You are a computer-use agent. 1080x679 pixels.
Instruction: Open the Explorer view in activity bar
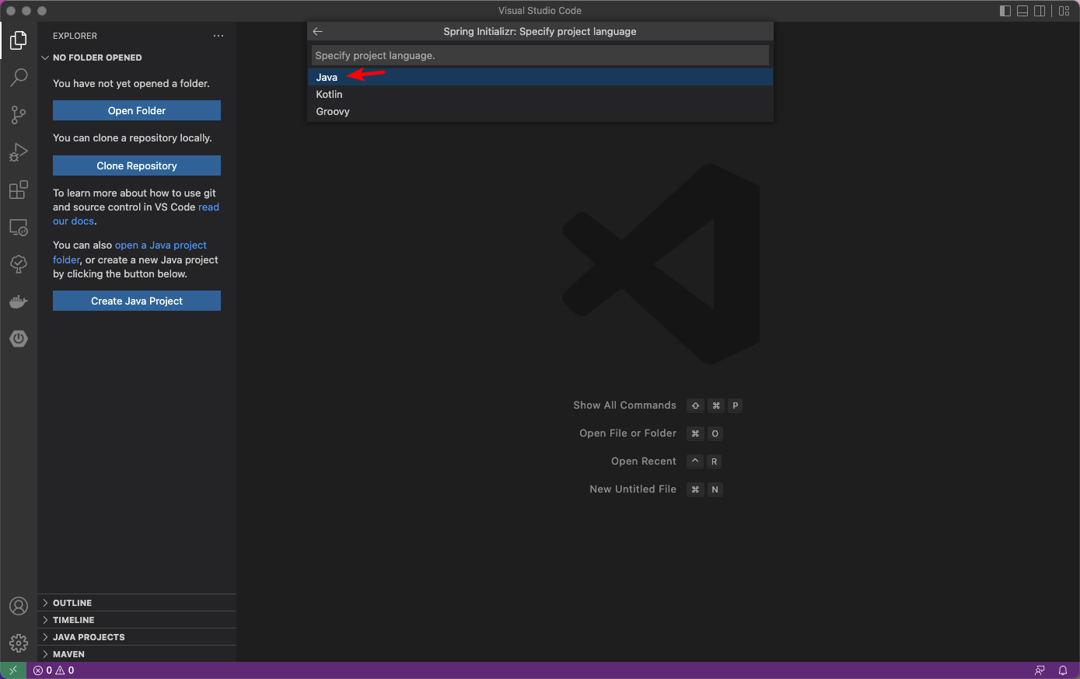(19, 40)
